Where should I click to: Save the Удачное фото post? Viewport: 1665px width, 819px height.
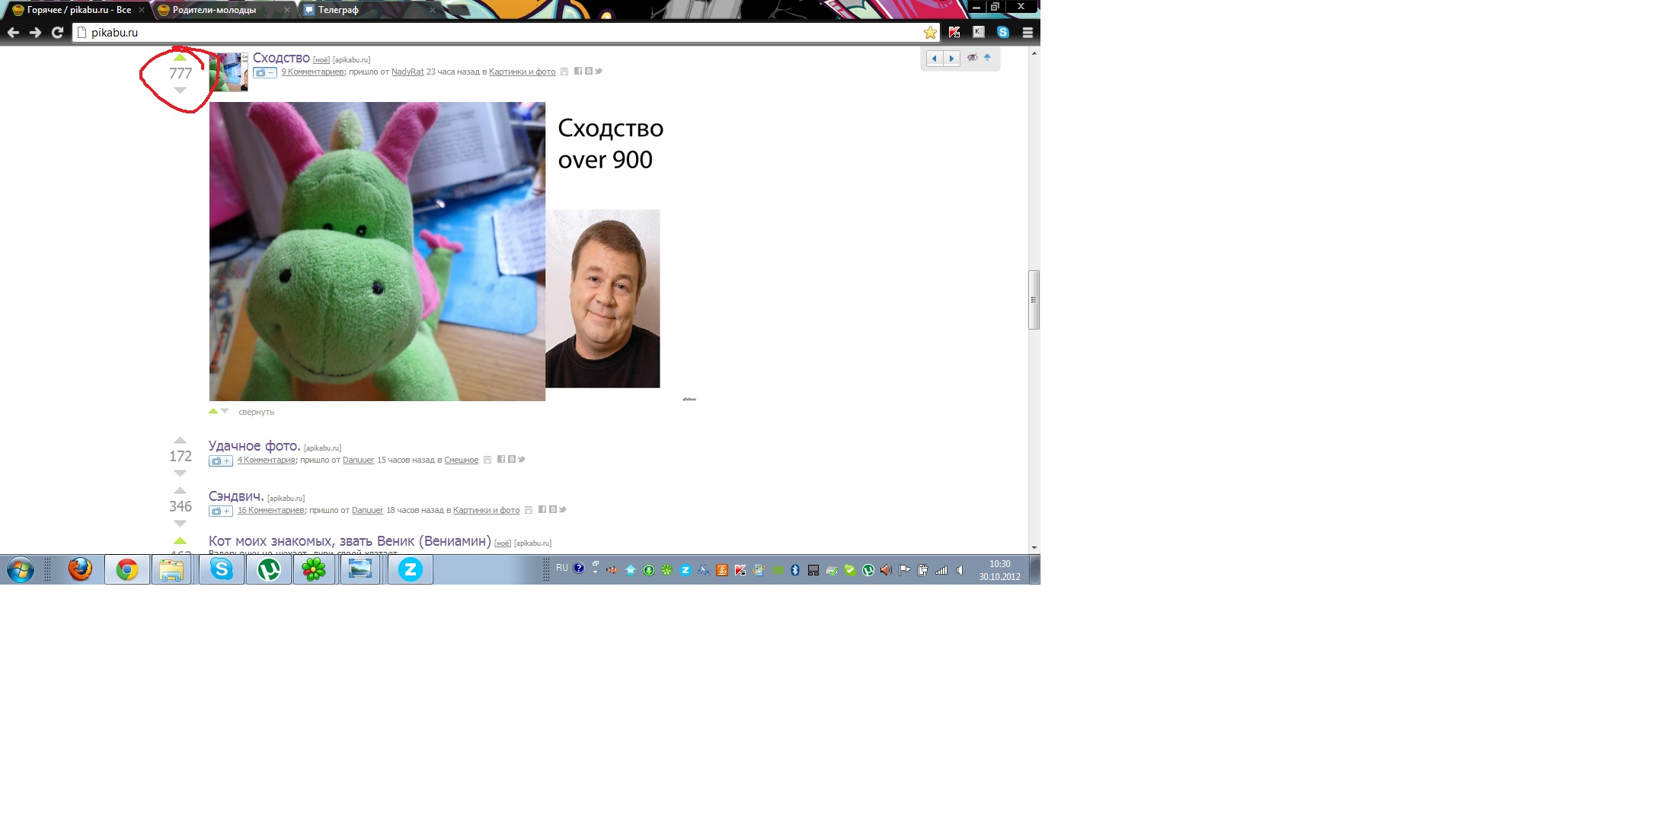(x=487, y=460)
